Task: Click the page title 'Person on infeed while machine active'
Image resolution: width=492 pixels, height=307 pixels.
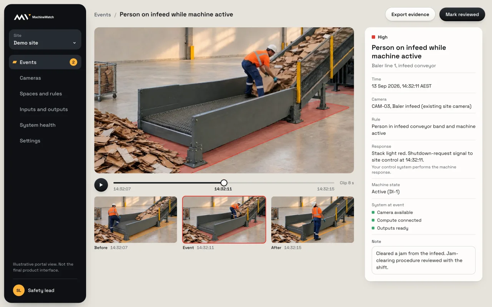Action: pyautogui.click(x=176, y=15)
